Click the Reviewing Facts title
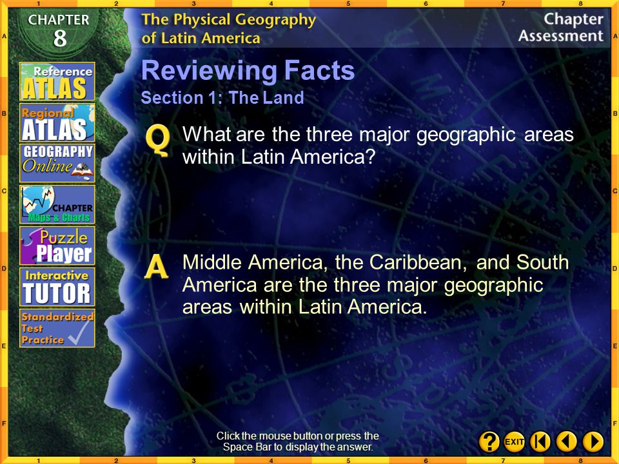The width and height of the screenshot is (619, 464). [x=248, y=70]
